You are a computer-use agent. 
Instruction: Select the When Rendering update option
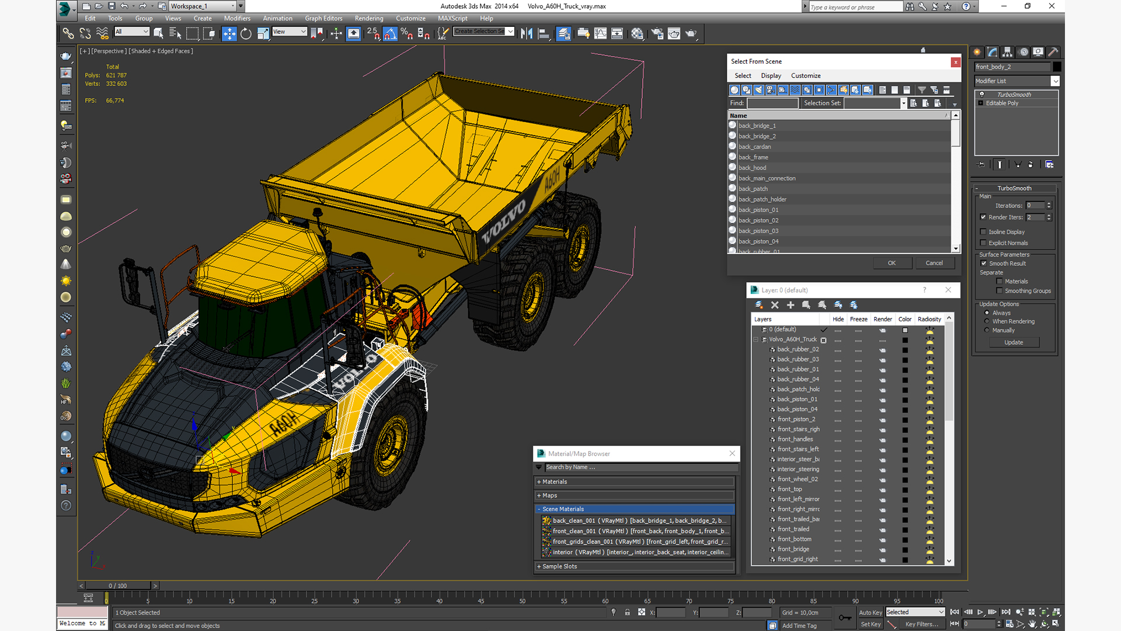click(987, 321)
